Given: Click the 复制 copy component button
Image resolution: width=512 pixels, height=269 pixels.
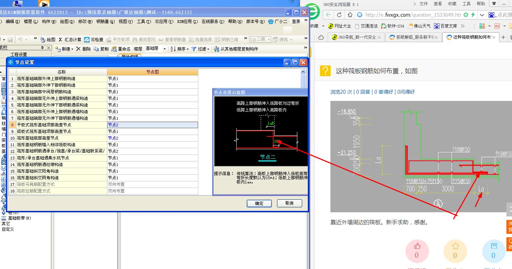Looking at the screenshot, I should pyautogui.click(x=101, y=49).
